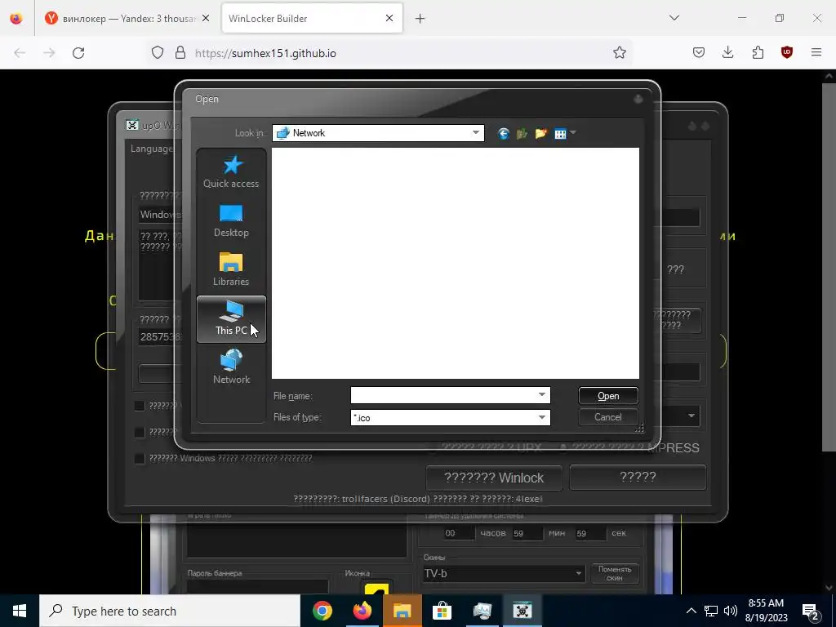
Task: Click the Пароль баннера password field
Action: tap(257, 586)
